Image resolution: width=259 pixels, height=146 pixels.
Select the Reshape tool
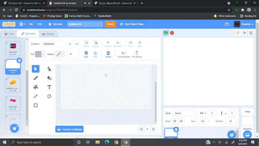(x=49, y=69)
